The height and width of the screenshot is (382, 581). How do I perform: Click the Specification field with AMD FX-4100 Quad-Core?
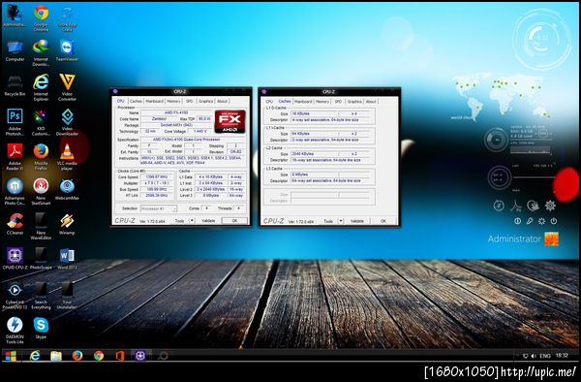(192, 140)
